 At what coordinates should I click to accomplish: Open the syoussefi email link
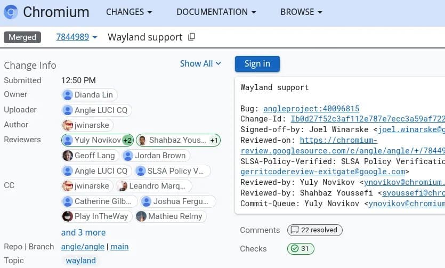[414, 193]
